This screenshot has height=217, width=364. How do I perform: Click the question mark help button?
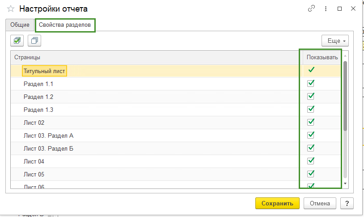point(347,203)
